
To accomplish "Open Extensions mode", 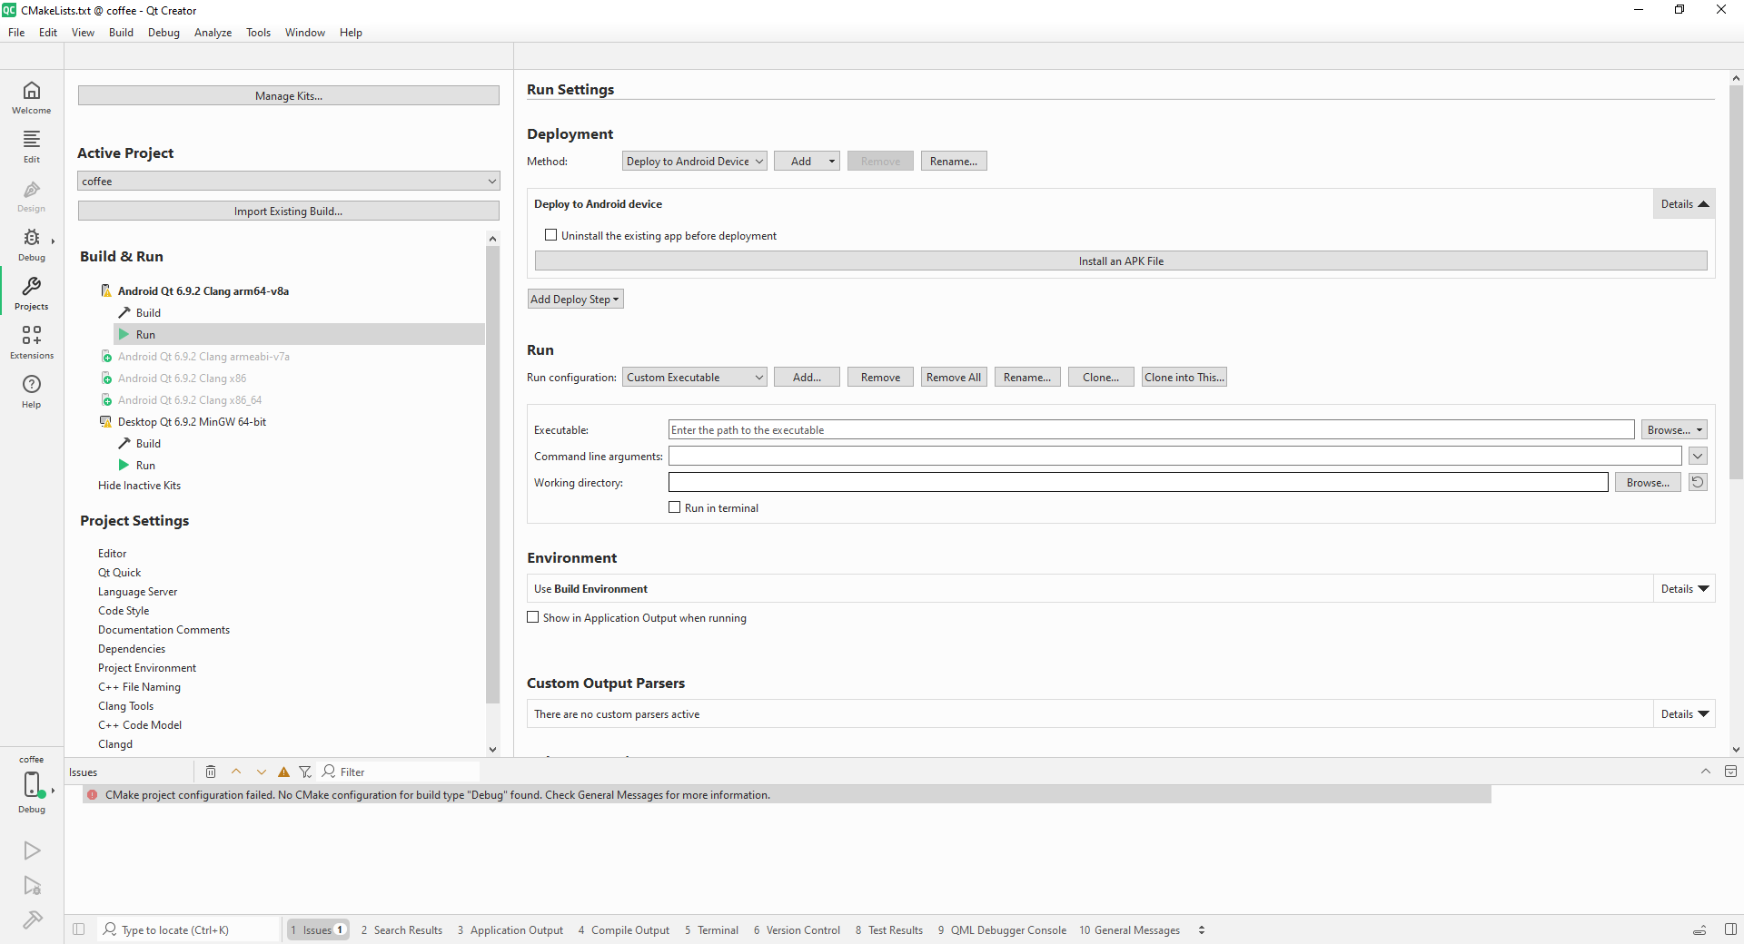I will click(32, 342).
